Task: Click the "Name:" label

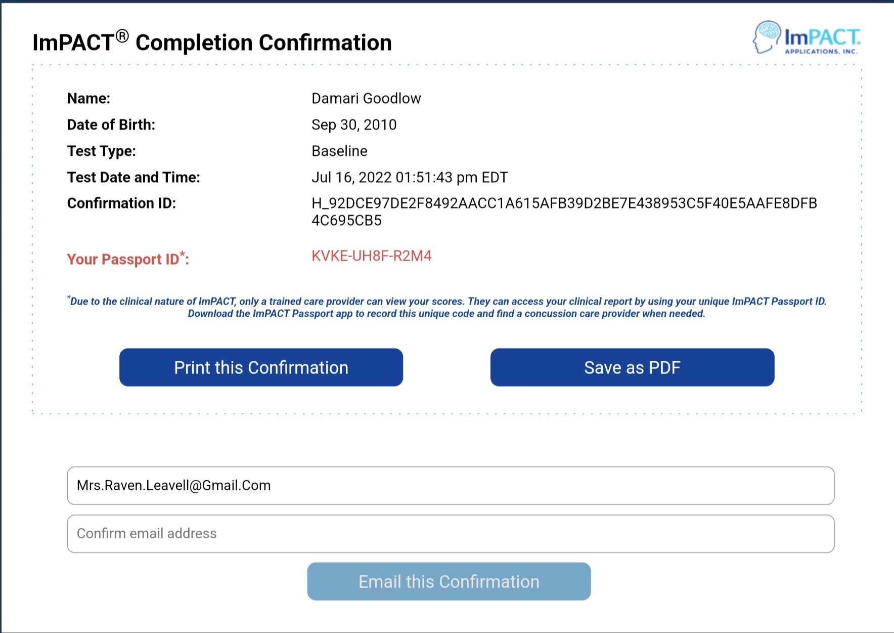Action: (x=88, y=98)
